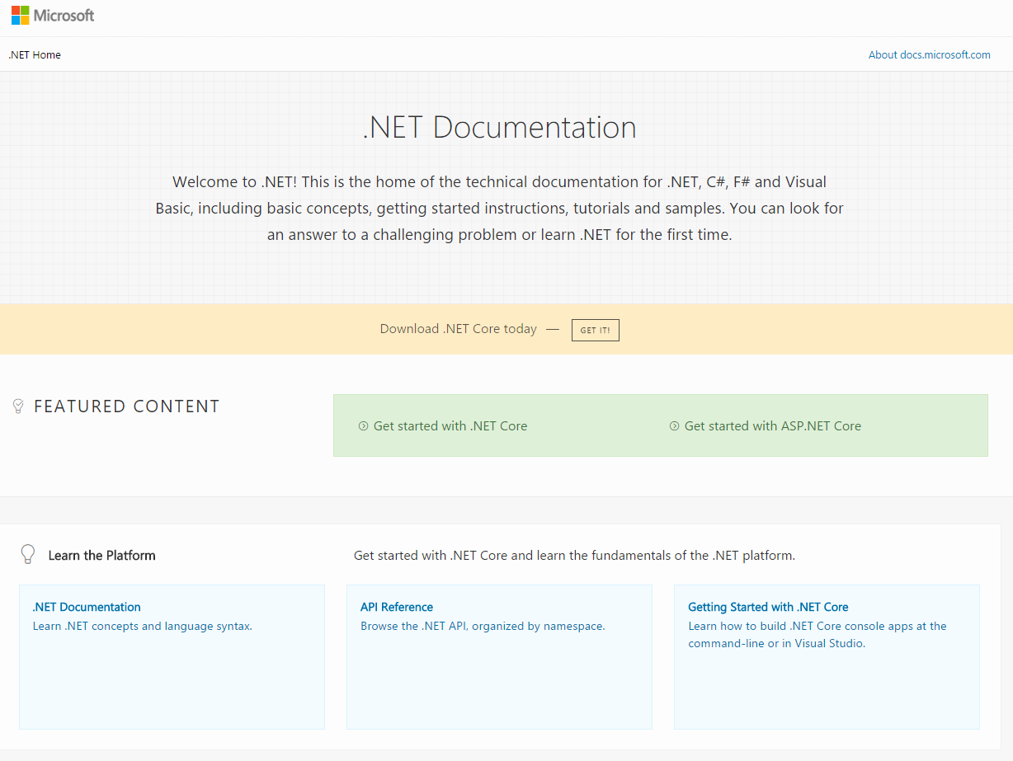The width and height of the screenshot is (1013, 761).
Task: Click the Download .NET Core today text
Action: 458,329
